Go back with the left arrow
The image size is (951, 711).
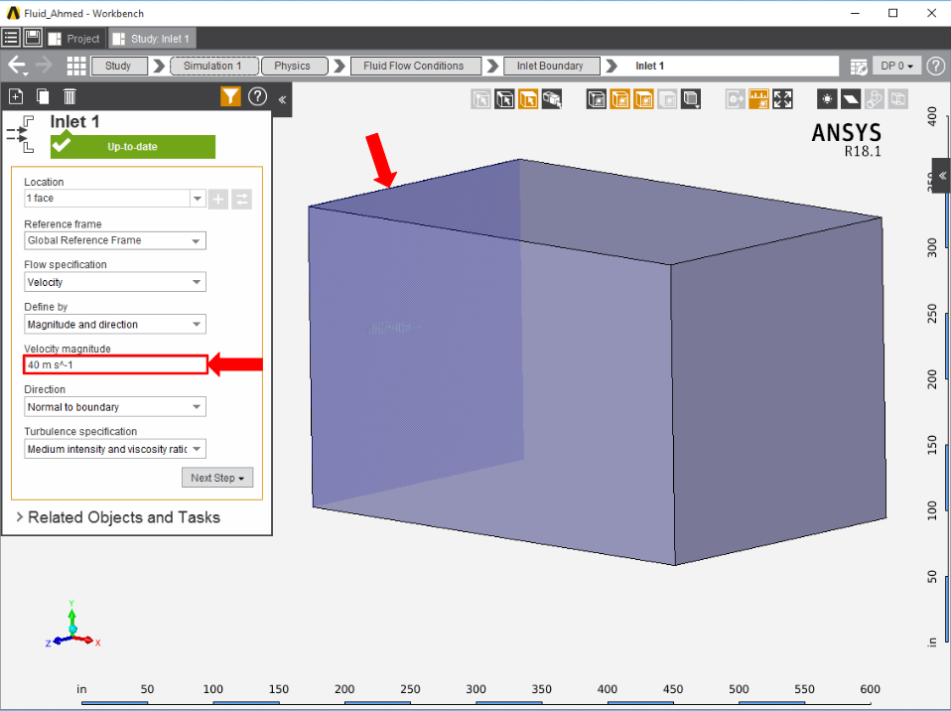coord(17,66)
